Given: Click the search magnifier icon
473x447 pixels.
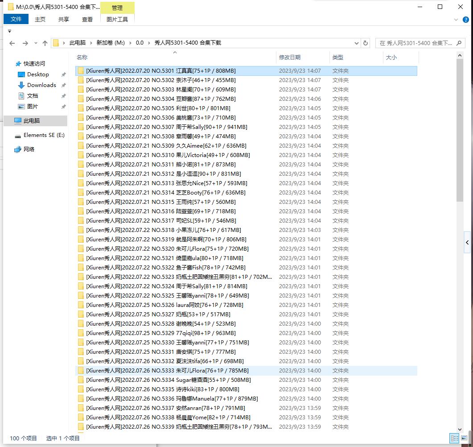Looking at the screenshot, I should tap(459, 43).
